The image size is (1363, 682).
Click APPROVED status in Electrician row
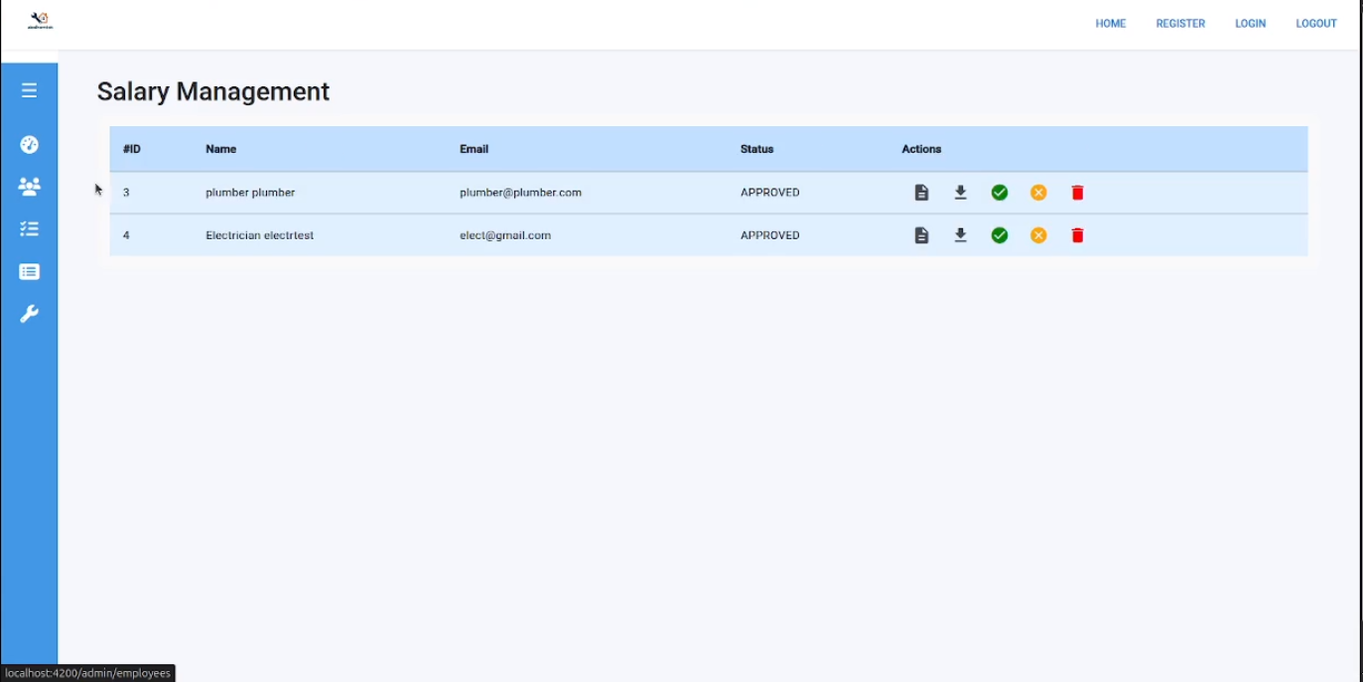click(769, 235)
